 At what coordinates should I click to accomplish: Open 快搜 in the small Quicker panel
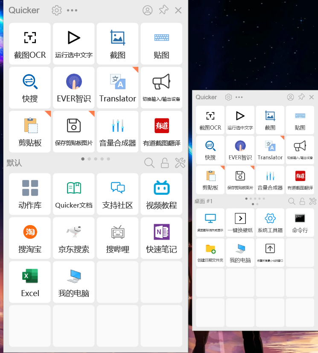(210, 150)
